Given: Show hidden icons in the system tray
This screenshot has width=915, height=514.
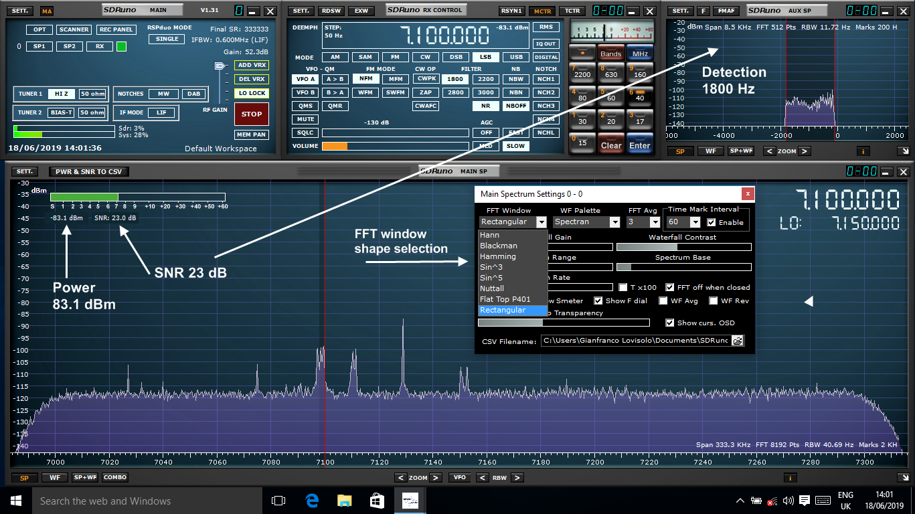Looking at the screenshot, I should click(x=741, y=501).
